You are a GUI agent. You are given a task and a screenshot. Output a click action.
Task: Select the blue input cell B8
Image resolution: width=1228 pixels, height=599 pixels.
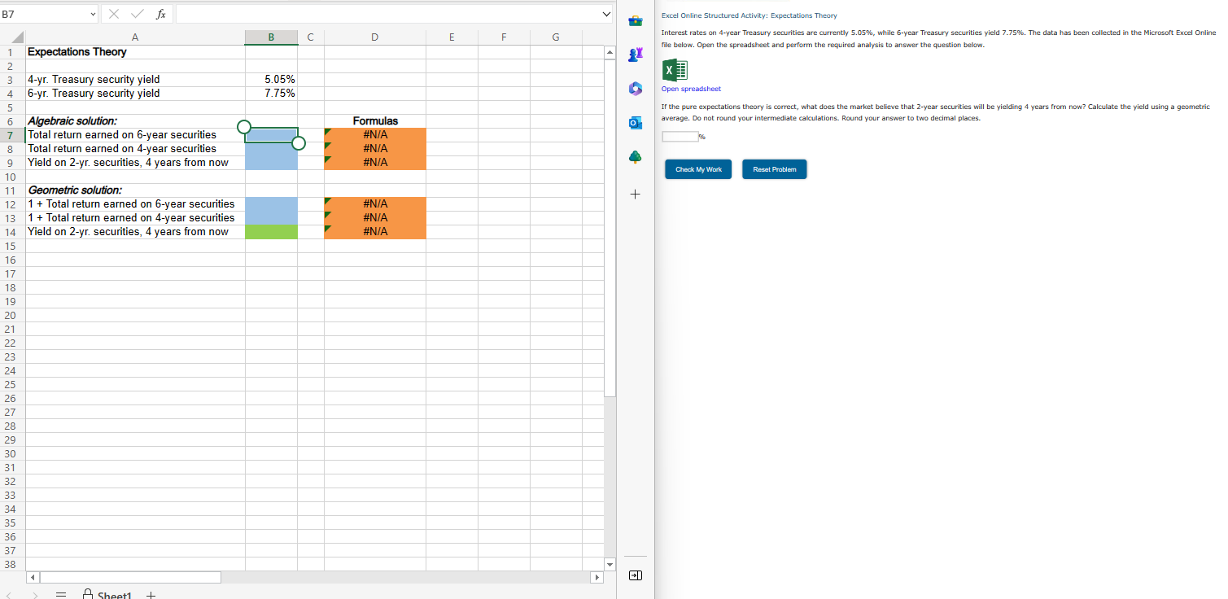point(271,148)
